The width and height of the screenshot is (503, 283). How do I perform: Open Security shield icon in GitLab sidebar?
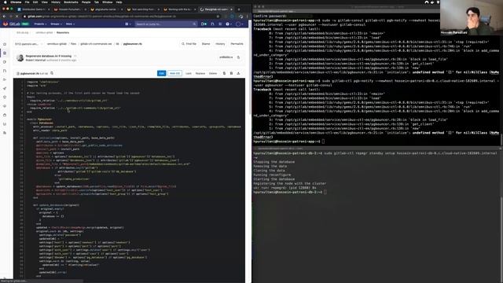tap(5, 97)
